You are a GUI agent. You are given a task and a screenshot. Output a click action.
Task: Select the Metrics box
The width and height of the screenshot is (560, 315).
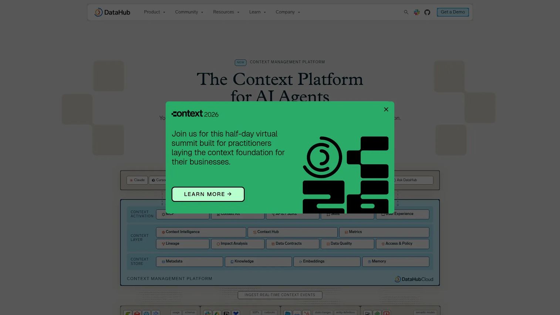384,232
